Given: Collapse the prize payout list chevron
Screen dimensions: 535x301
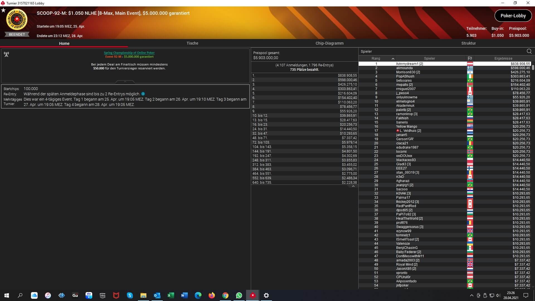Looking at the screenshot, I should 353,186.
